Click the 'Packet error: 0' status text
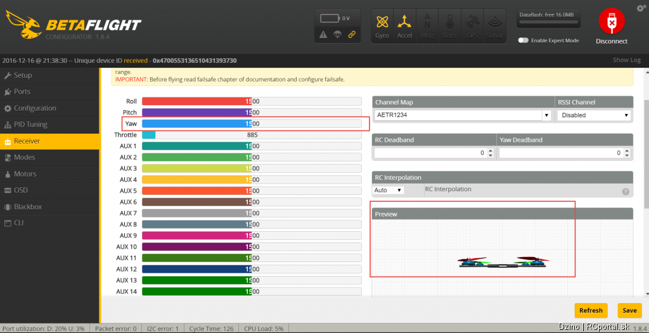This screenshot has height=333, width=649. click(x=115, y=329)
